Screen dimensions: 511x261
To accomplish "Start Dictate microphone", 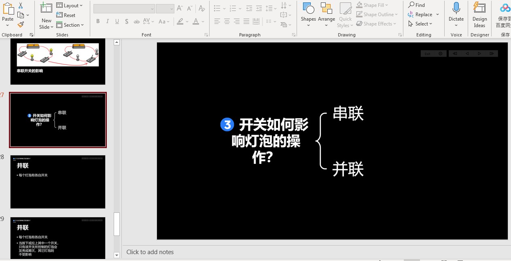I will 456,13.
